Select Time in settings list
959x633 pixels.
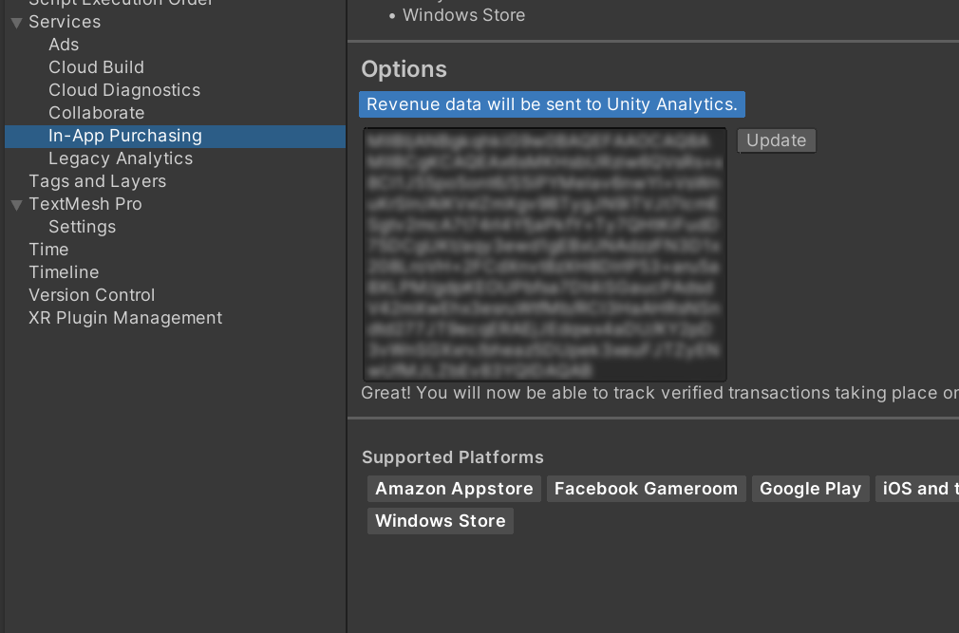(x=48, y=250)
